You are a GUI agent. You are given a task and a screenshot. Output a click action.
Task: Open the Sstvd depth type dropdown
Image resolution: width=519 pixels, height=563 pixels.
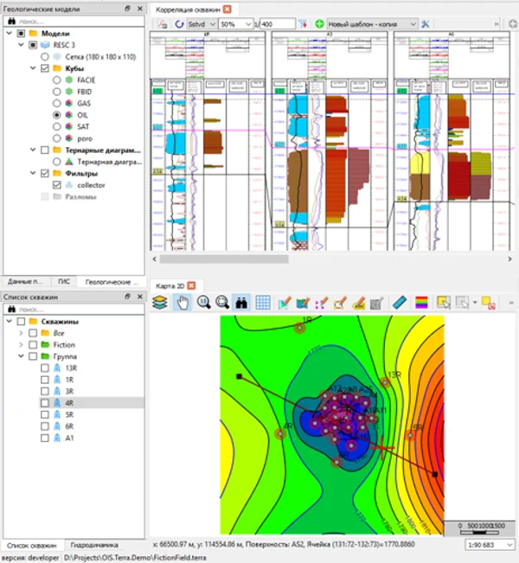pyautogui.click(x=201, y=23)
